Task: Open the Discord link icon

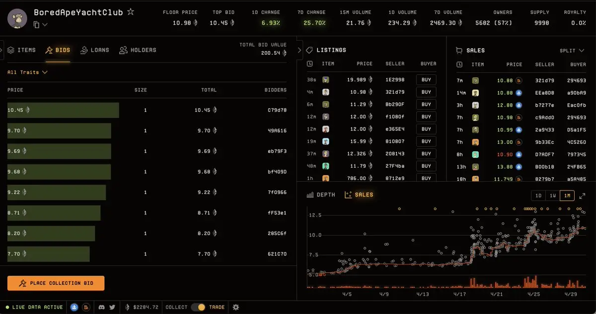Action: [x=102, y=307]
